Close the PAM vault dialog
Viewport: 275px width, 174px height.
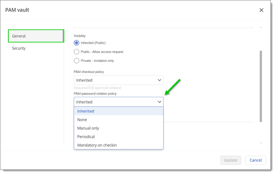point(261,10)
